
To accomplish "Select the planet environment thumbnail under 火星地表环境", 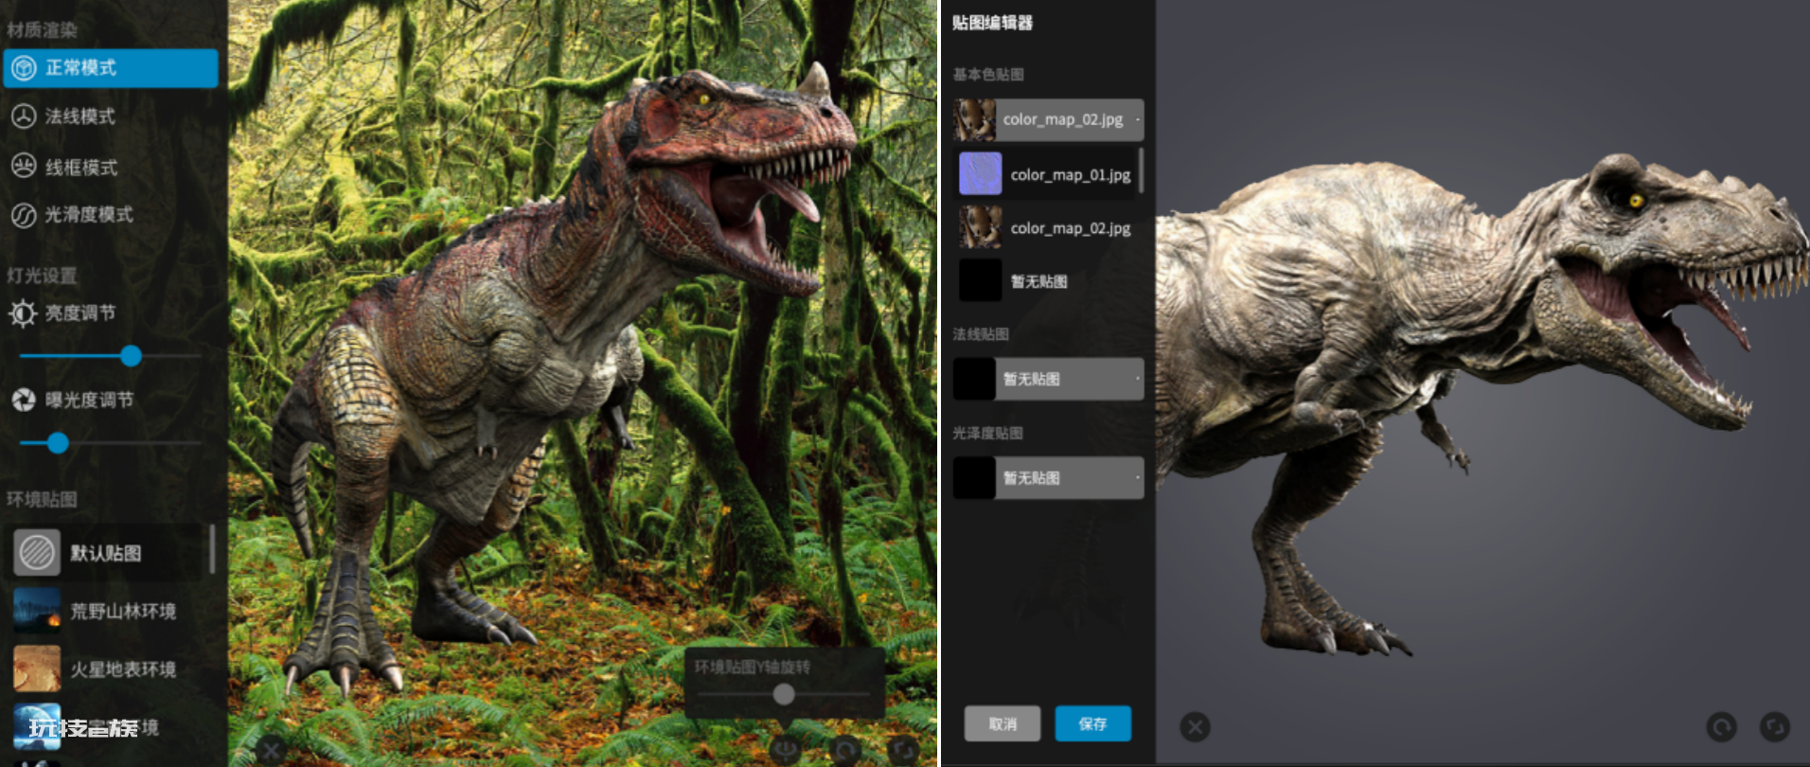I will click(37, 727).
